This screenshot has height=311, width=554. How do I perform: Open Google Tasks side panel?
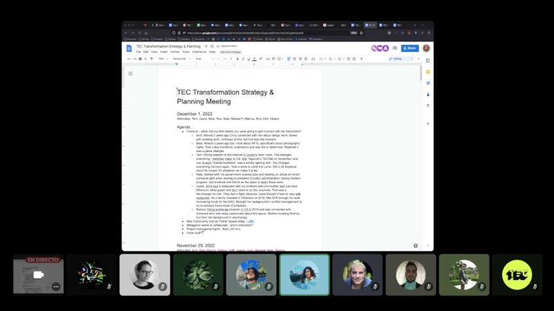click(428, 83)
